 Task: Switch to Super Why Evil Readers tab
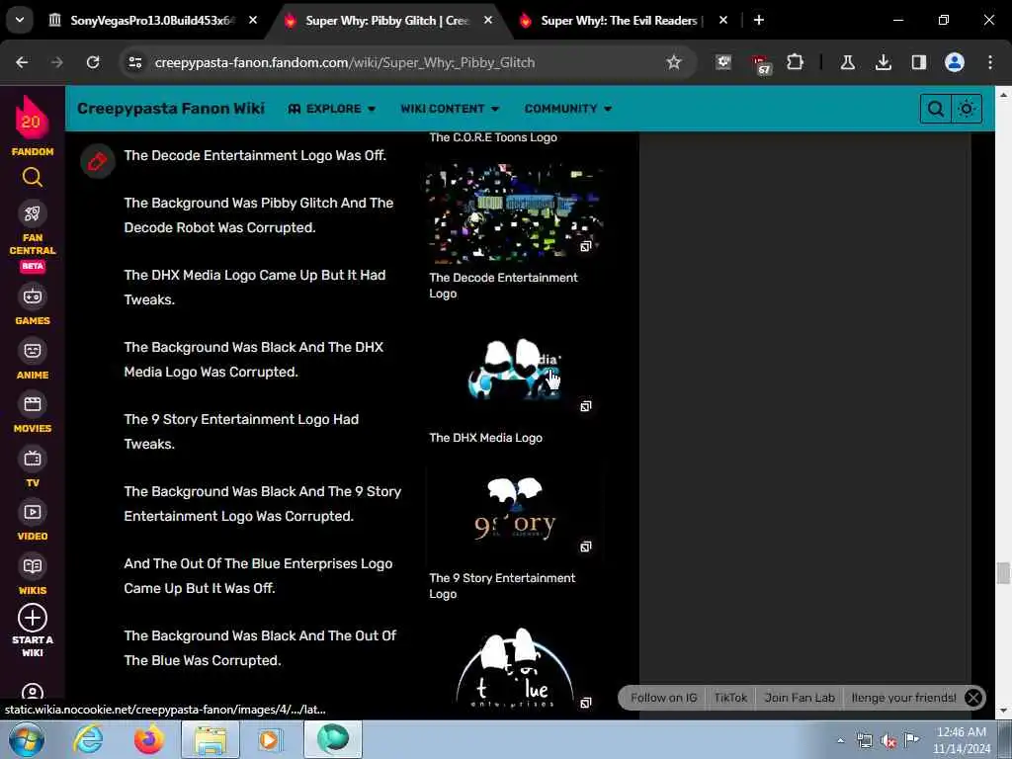(x=620, y=21)
